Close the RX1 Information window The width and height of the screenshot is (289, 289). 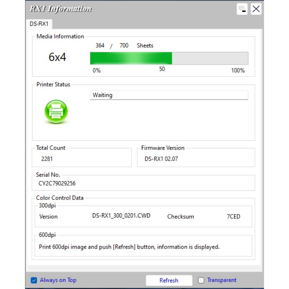256,9
